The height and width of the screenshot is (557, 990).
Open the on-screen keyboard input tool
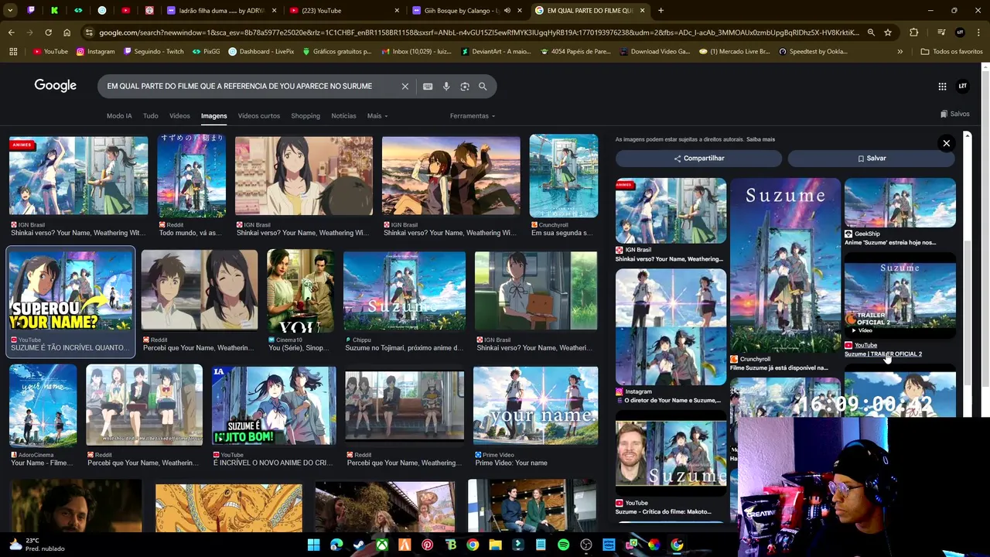coord(428,87)
